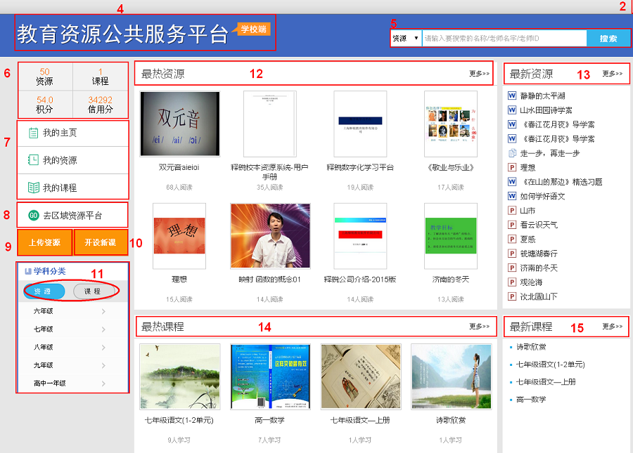Click the 我的主页 notebook icon
Image resolution: width=633 pixels, height=453 pixels.
(x=33, y=133)
